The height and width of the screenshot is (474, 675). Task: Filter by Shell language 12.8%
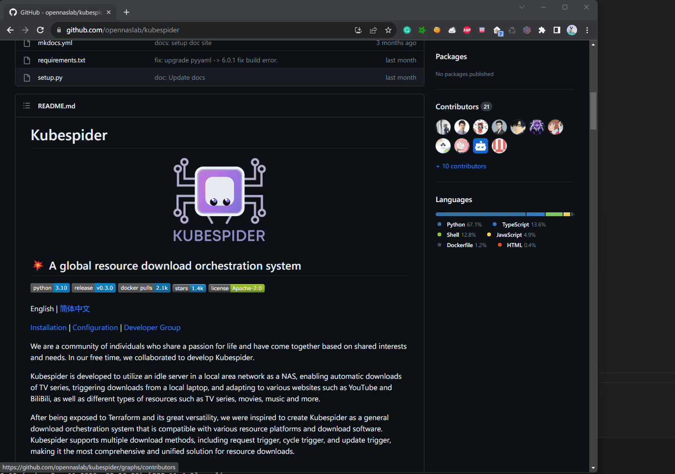point(457,235)
